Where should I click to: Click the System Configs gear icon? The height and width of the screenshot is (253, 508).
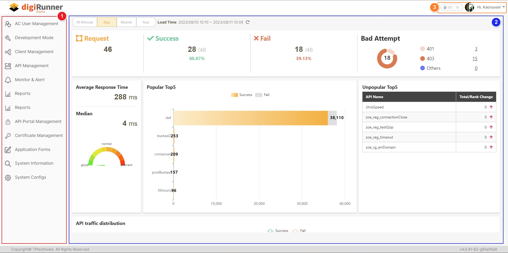(8, 177)
